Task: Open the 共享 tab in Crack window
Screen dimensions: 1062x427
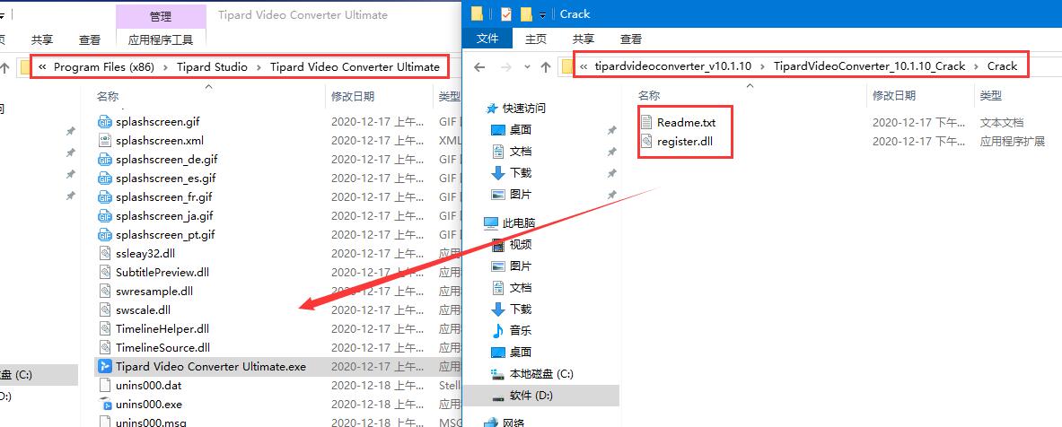Action: tap(584, 39)
